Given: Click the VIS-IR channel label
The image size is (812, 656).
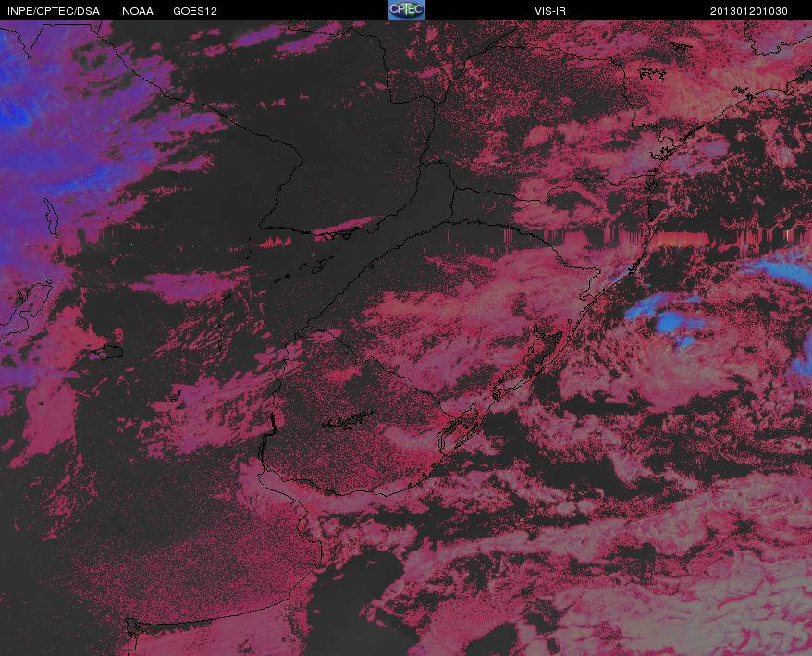Looking at the screenshot, I should (550, 11).
